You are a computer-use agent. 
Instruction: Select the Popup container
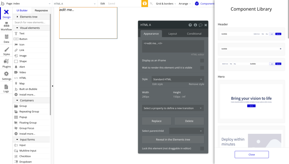tap(32, 117)
